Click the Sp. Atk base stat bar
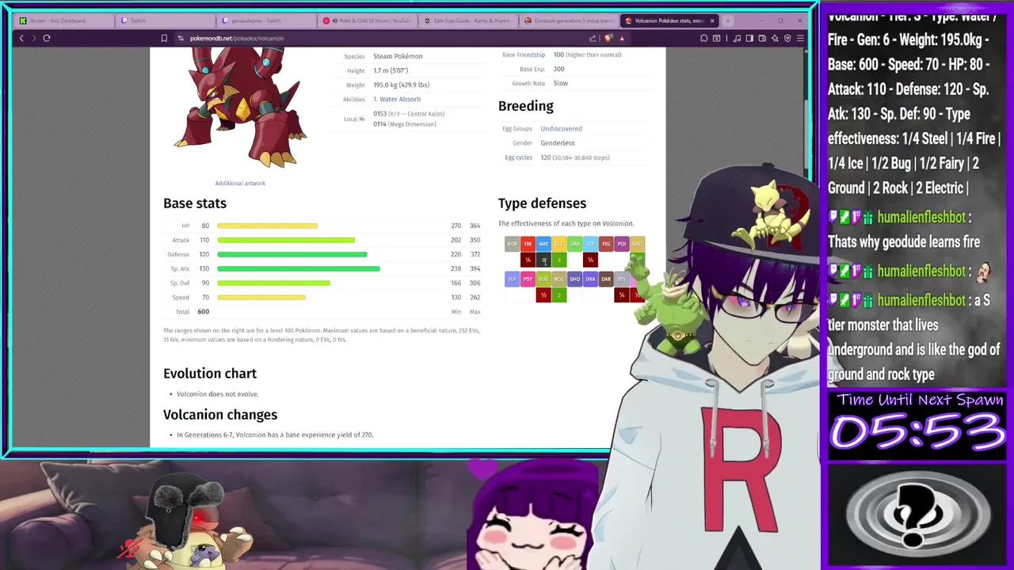 (x=299, y=268)
